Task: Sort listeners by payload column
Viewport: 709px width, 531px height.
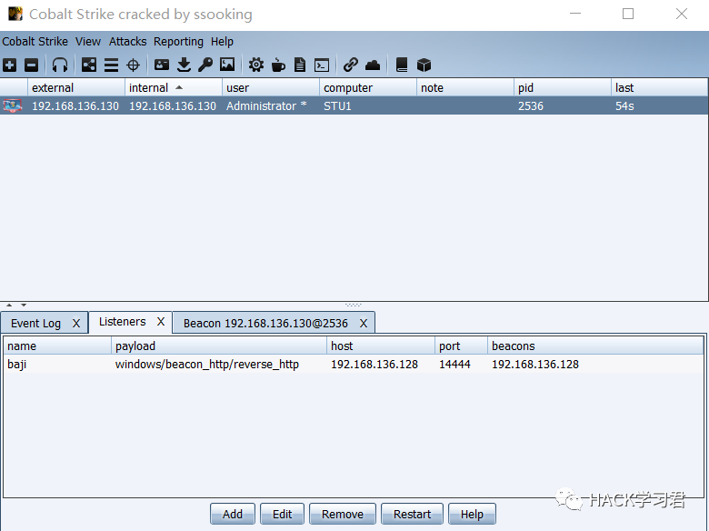Action: coord(219,346)
